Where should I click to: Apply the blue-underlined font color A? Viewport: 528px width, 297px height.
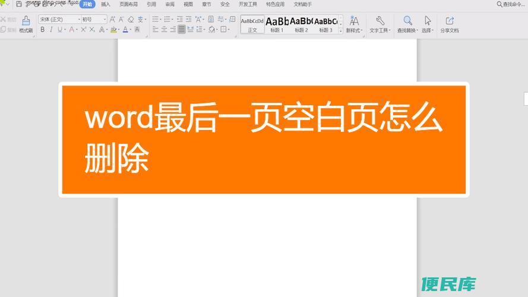pyautogui.click(x=125, y=30)
